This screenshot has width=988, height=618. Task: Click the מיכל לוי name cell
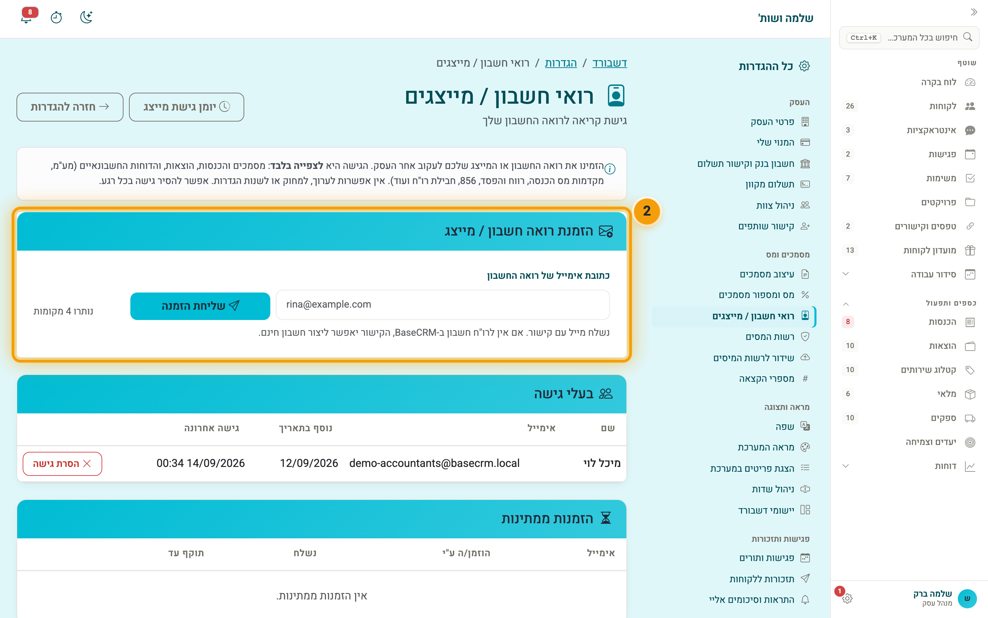coord(602,463)
